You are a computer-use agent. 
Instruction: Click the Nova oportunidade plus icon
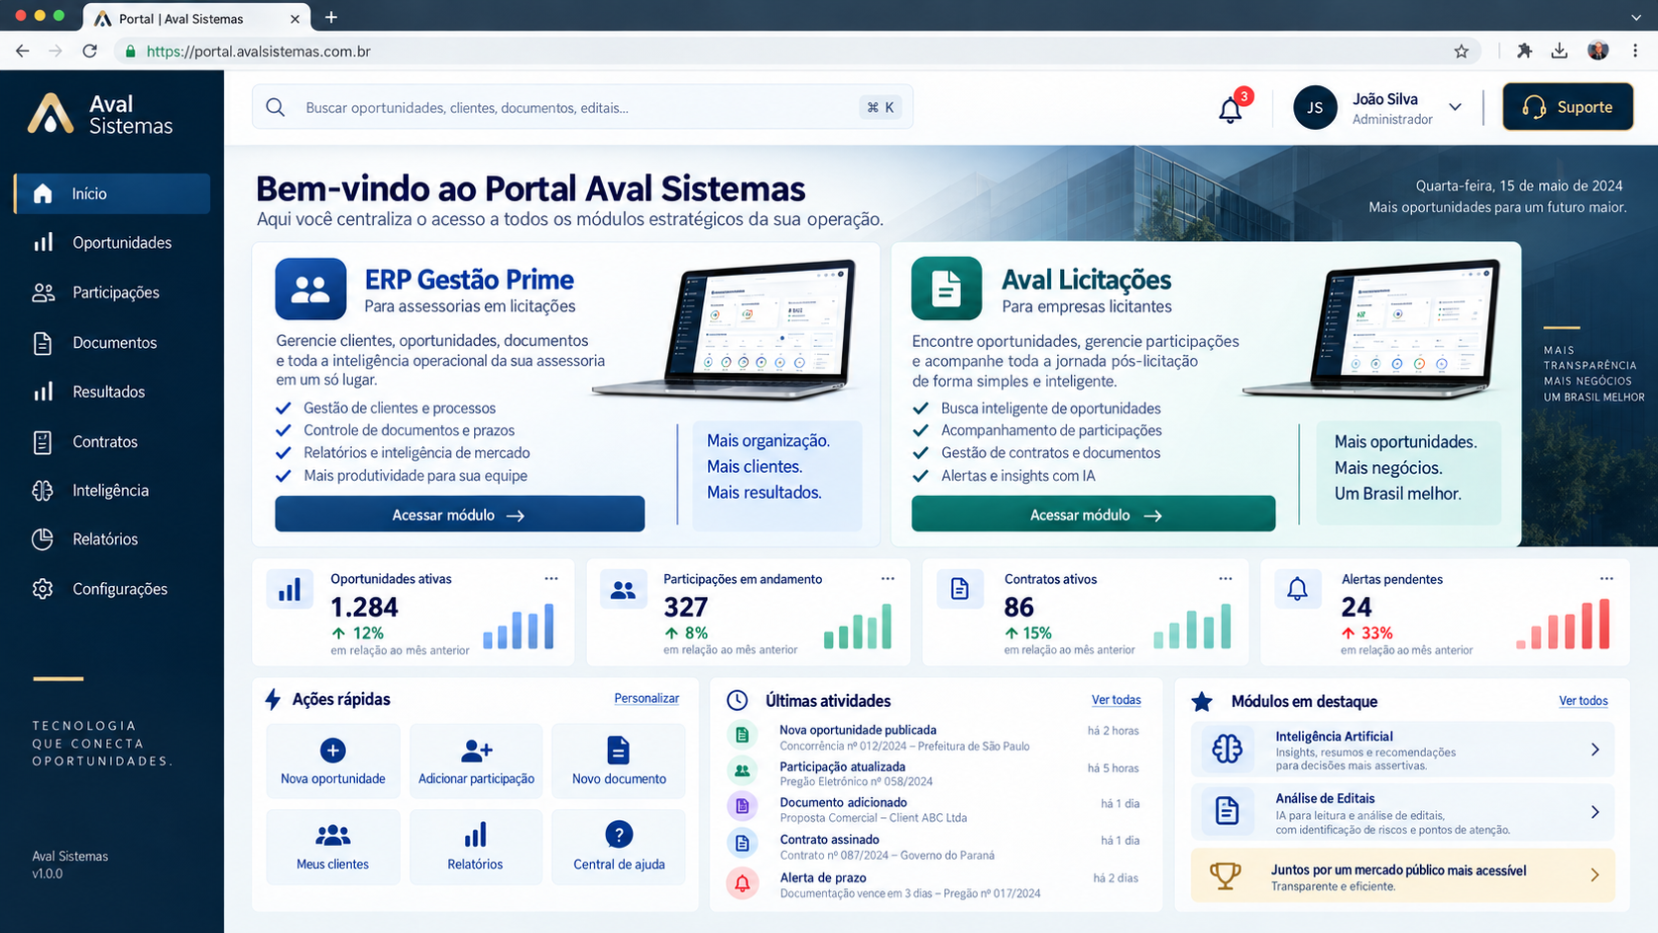[x=333, y=751]
